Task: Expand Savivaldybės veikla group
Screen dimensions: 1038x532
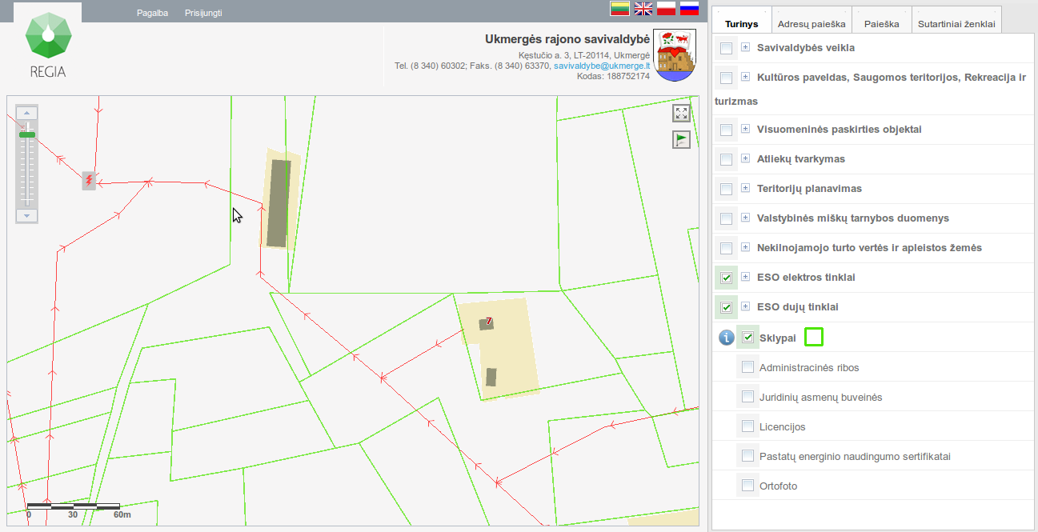Action: (745, 47)
